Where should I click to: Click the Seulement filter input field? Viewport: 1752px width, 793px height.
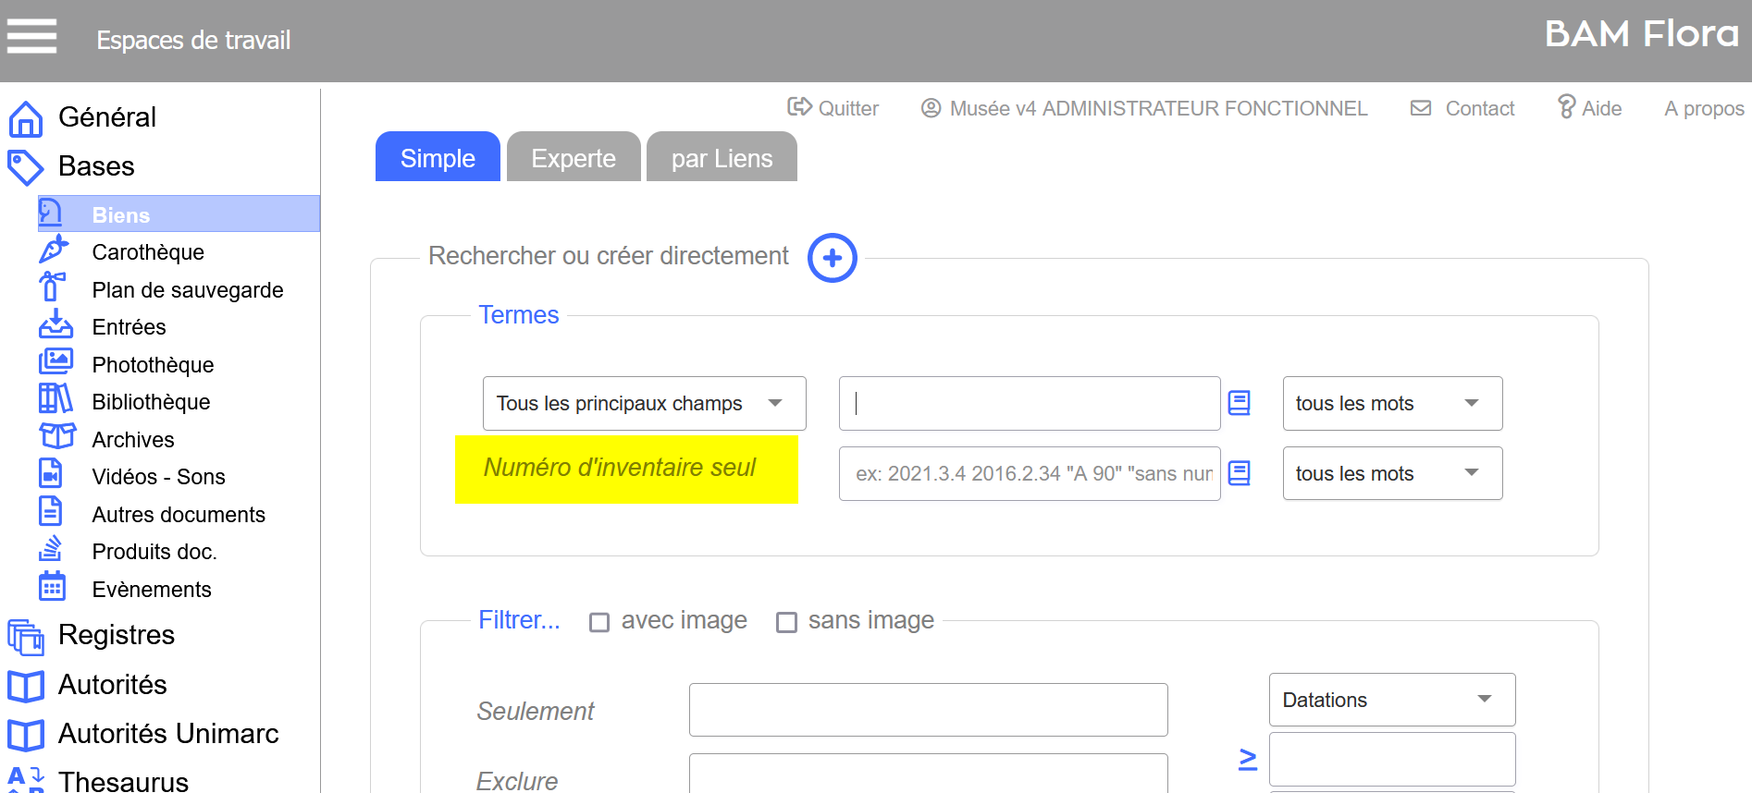pyautogui.click(x=928, y=710)
